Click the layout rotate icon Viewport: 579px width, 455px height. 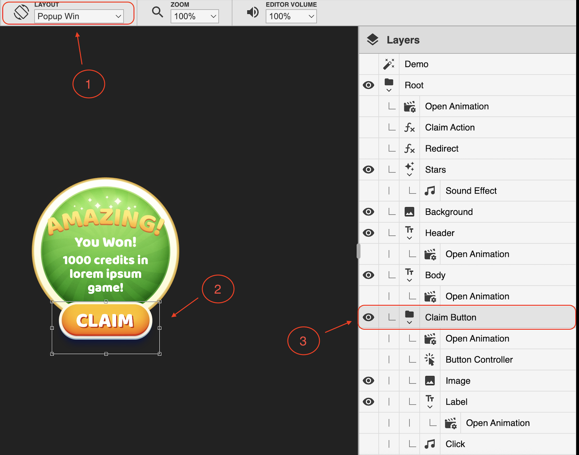21,12
